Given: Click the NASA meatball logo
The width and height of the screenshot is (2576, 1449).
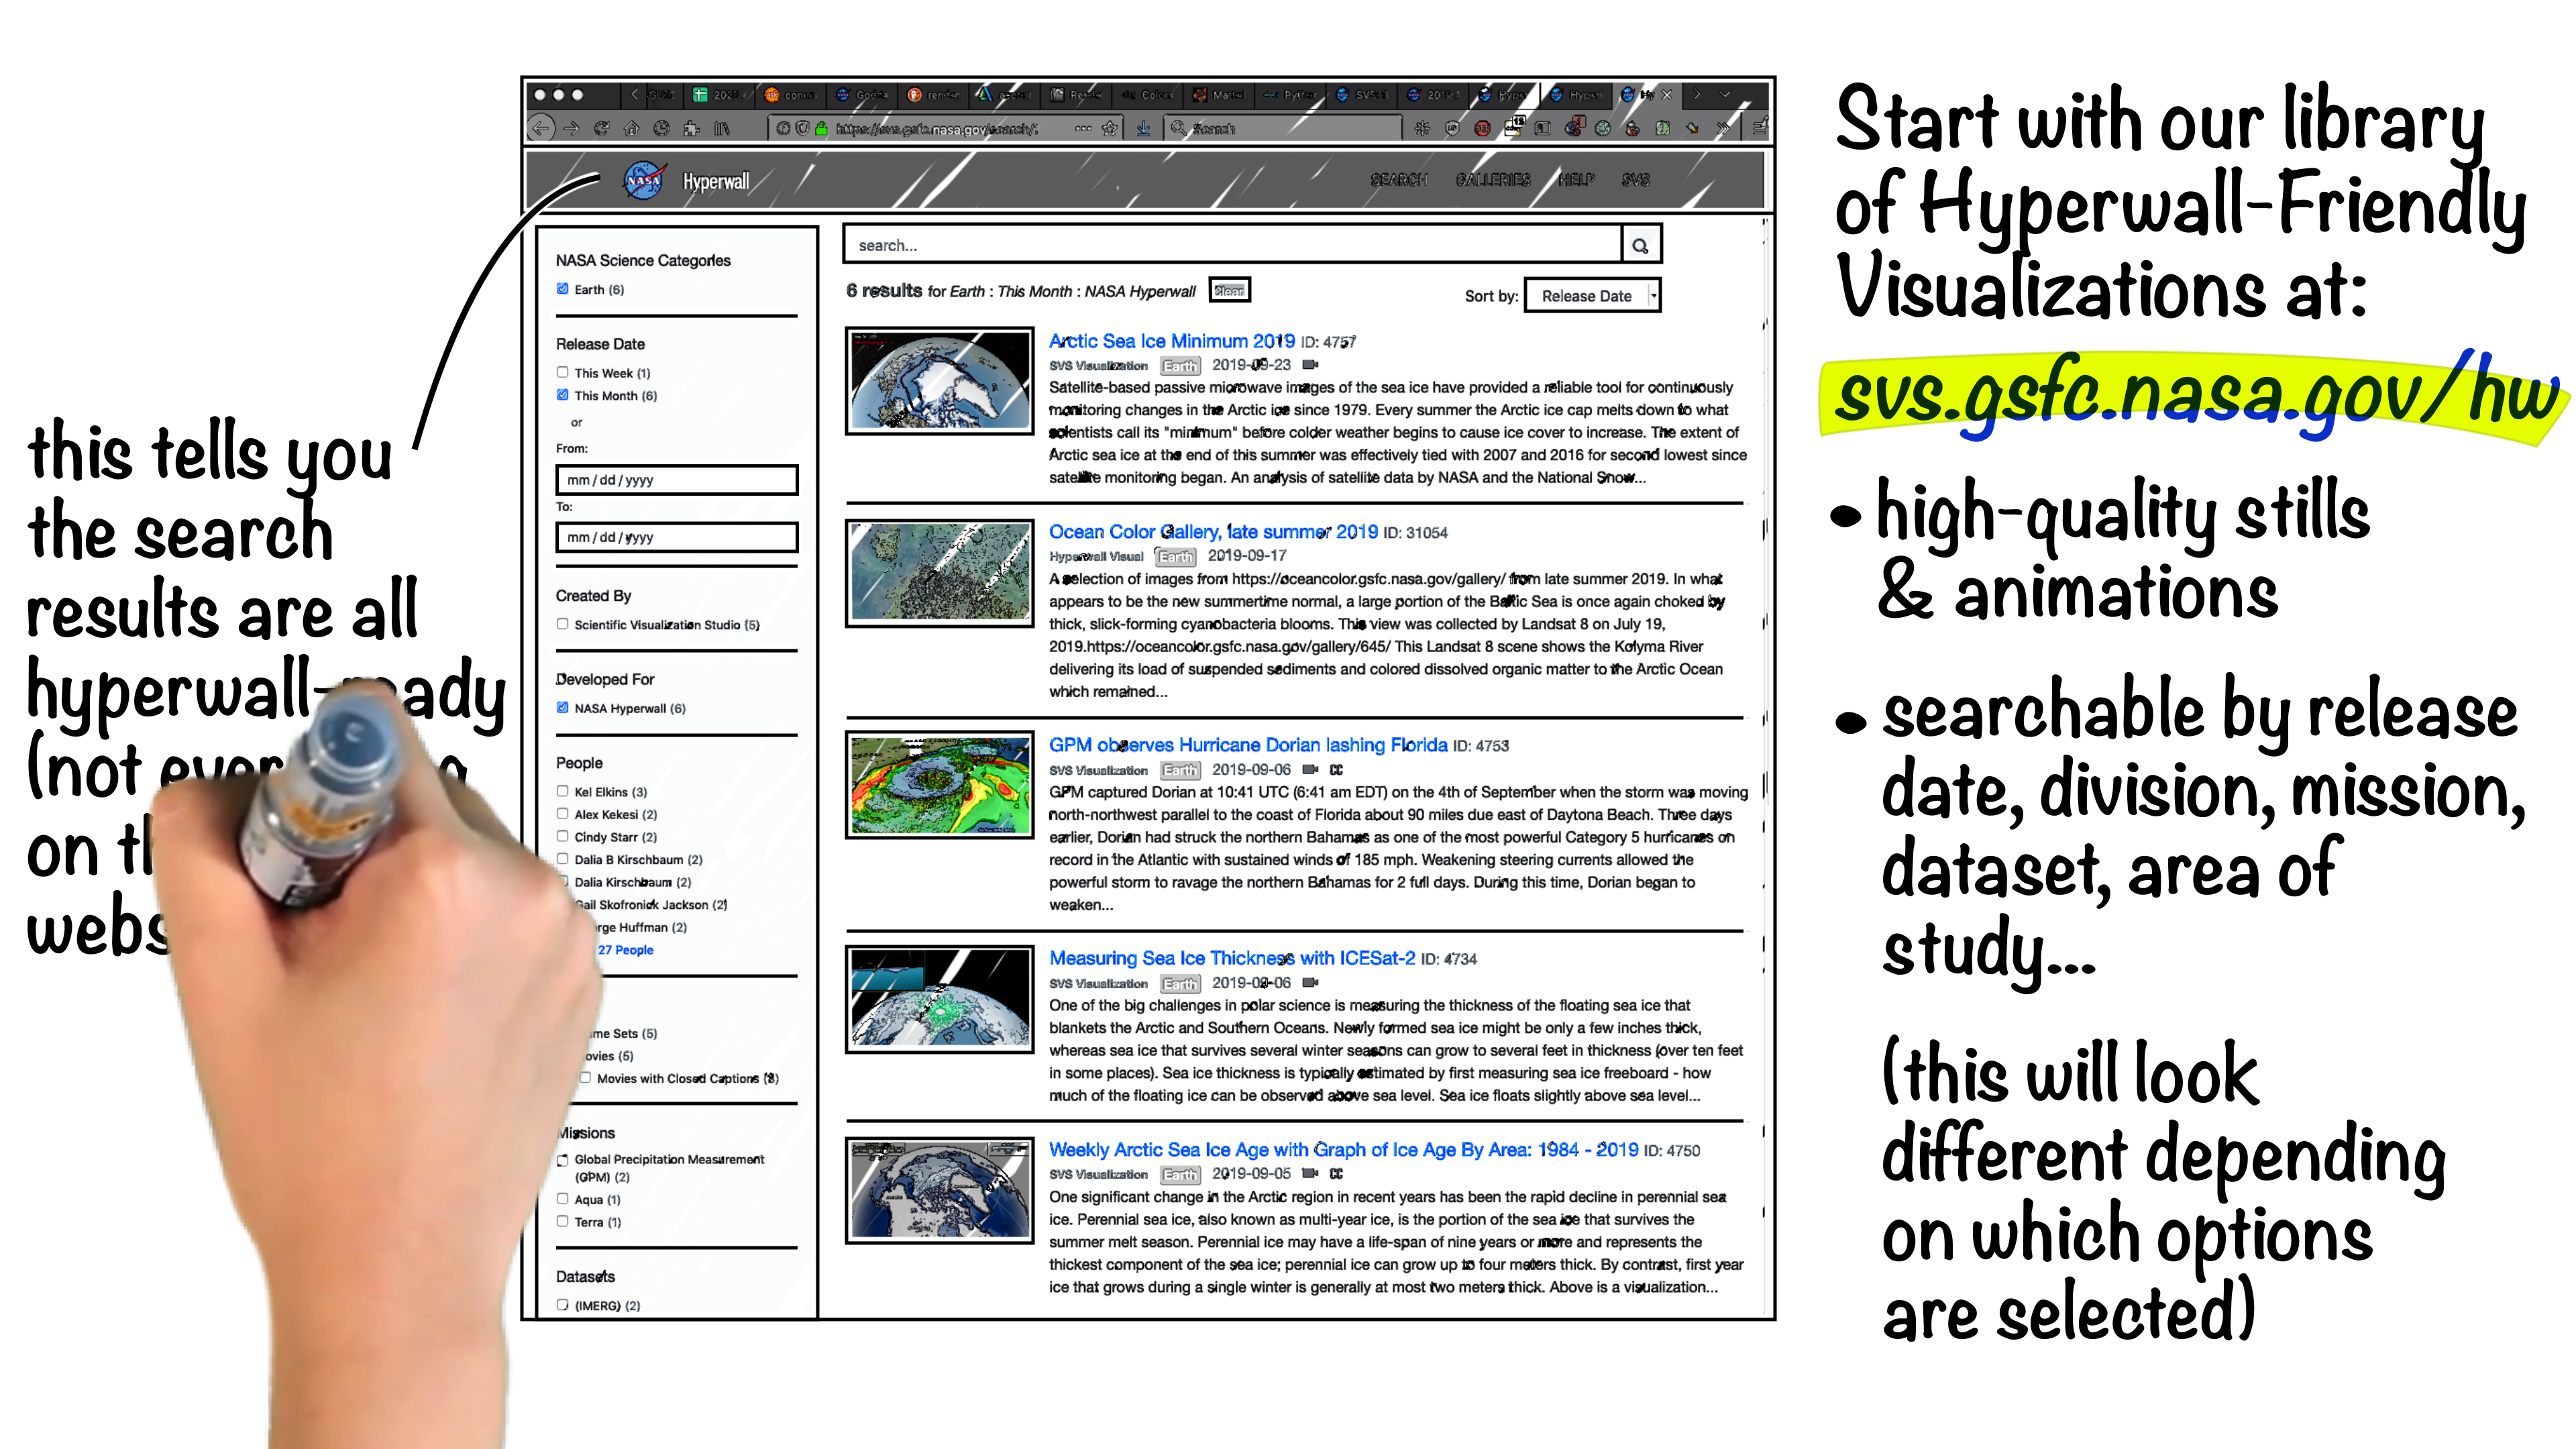Looking at the screenshot, I should [644, 180].
